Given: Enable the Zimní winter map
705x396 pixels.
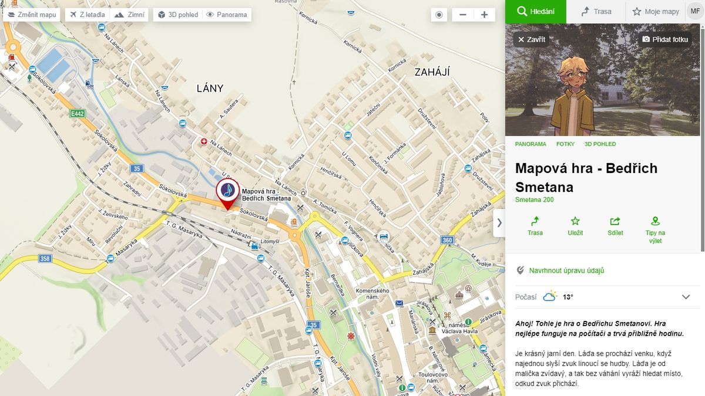Looking at the screenshot, I should (x=128, y=15).
